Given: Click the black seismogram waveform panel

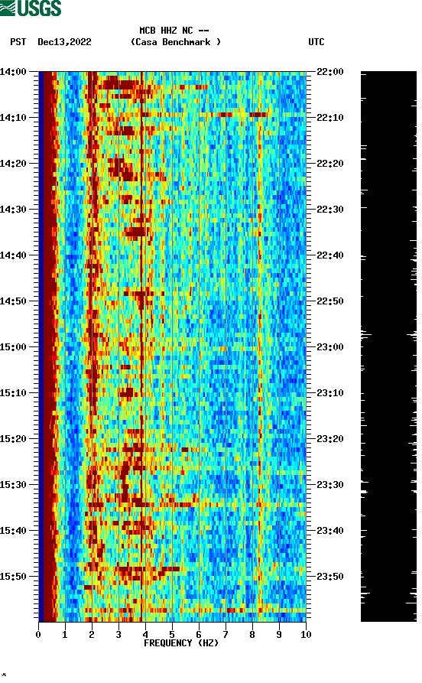Looking at the screenshot, I should point(388,346).
